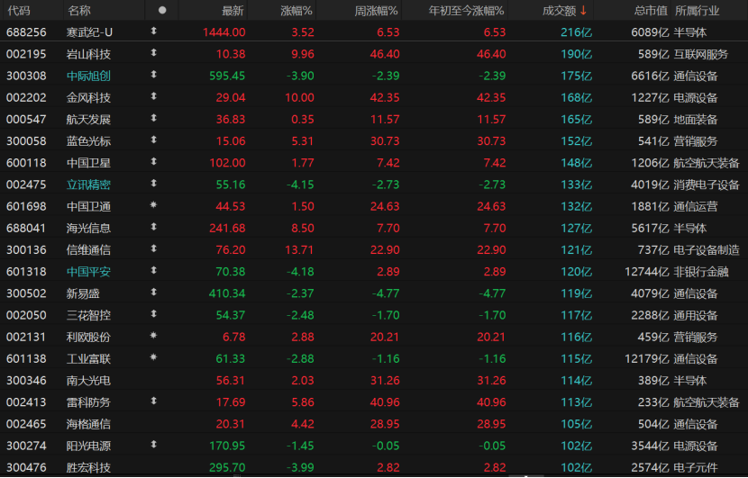Viewport: 748px width, 478px height.
Task: Click industry 互联网服务 in 岩山科技 row
Action: 701,54
